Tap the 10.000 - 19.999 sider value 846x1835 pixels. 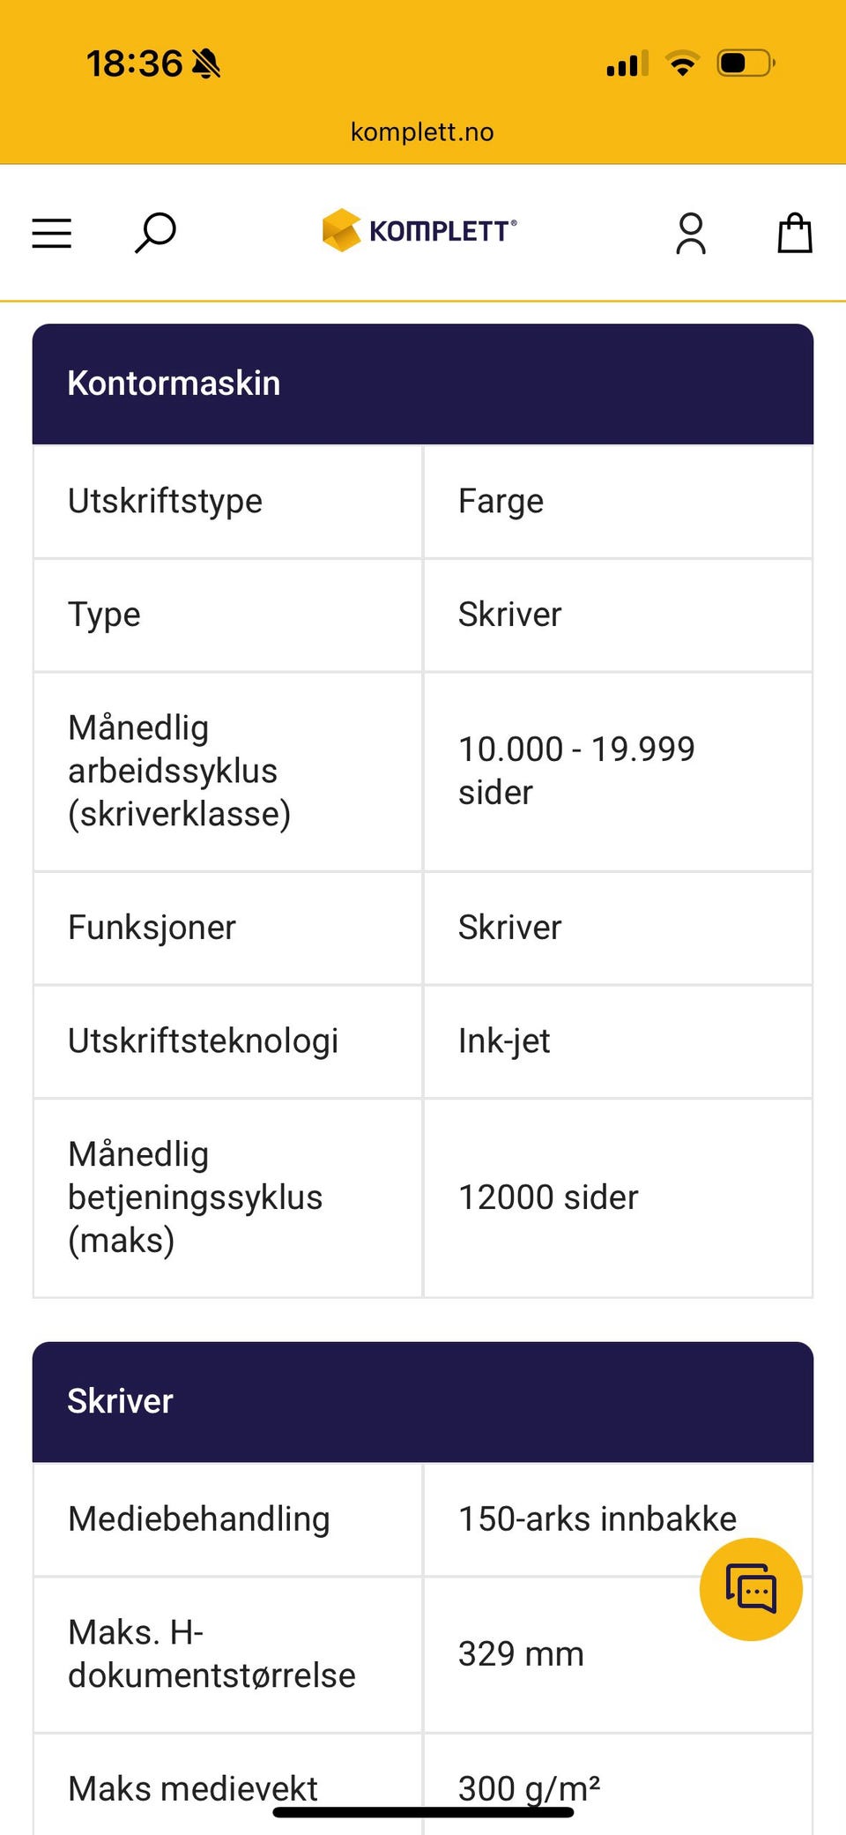[x=576, y=771]
